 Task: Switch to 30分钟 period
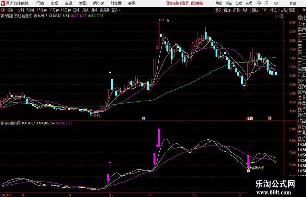(54, 10)
